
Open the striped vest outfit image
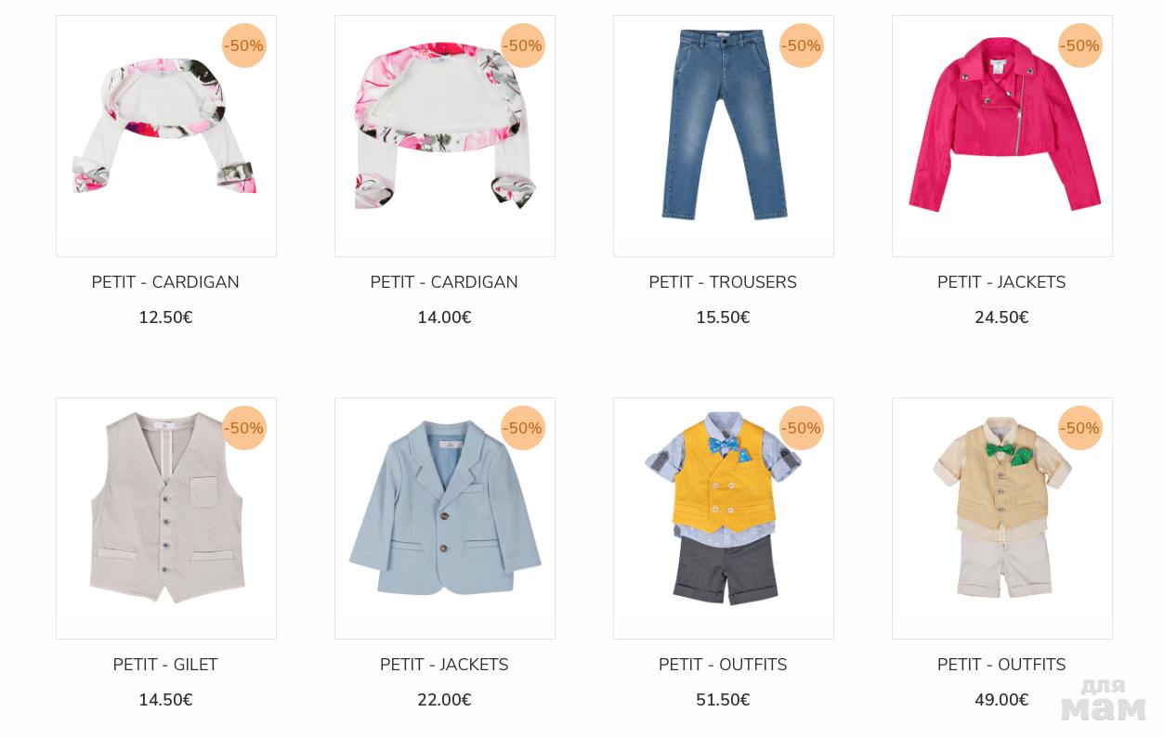1002,518
